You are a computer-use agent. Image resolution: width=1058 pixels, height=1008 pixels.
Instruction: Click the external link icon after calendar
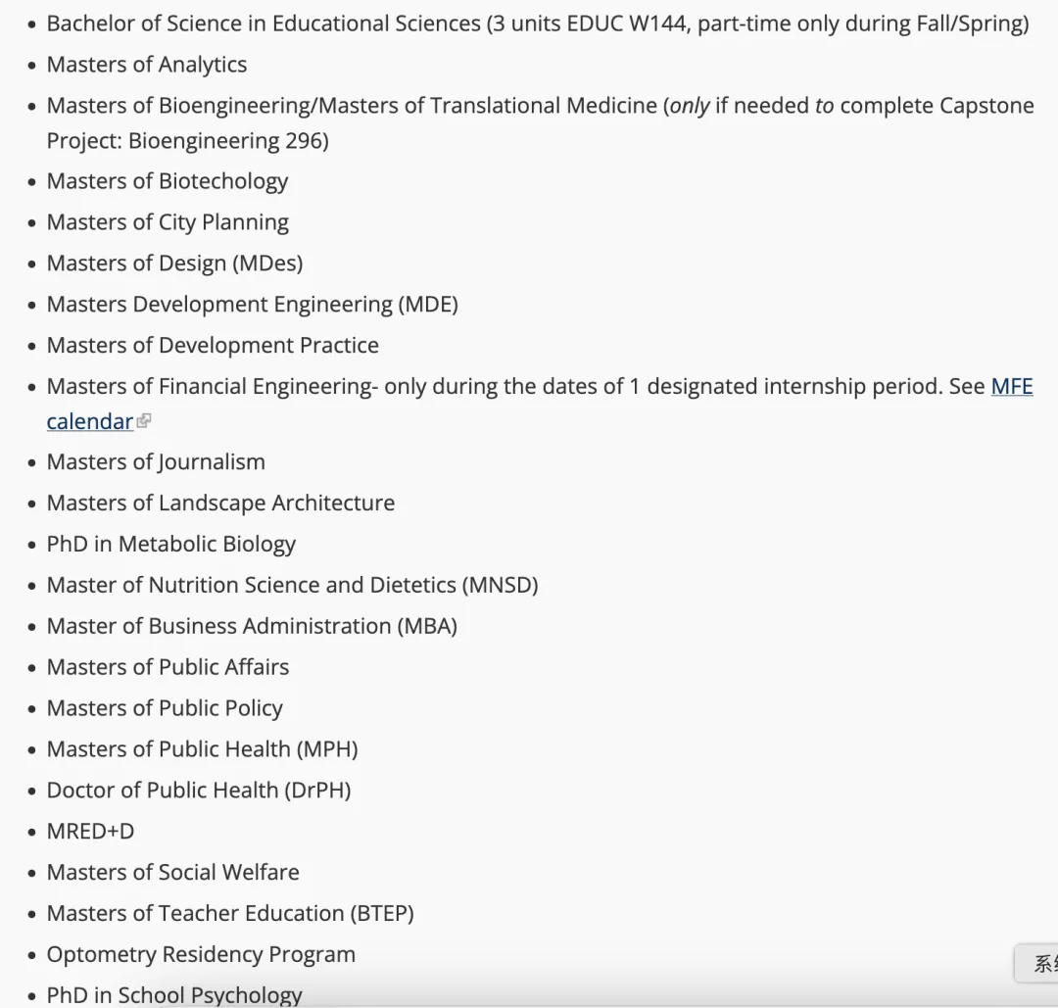pyautogui.click(x=144, y=421)
